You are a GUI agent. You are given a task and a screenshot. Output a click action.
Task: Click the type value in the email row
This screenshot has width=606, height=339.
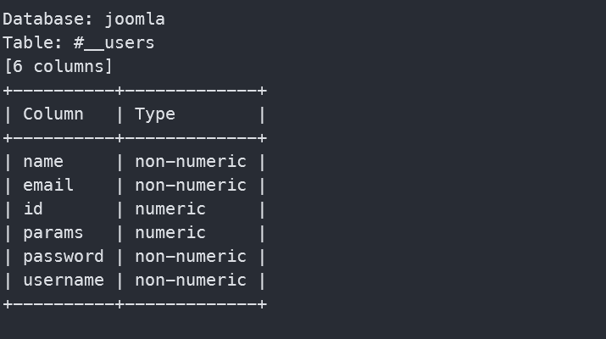191,185
